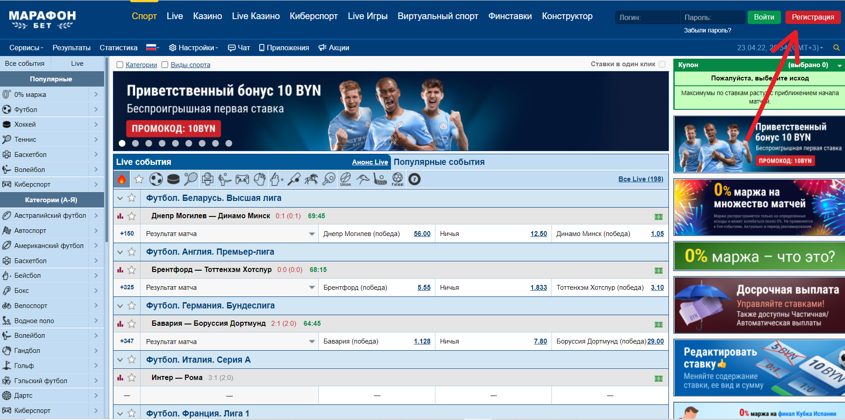The height and width of the screenshot is (420, 845).
Task: Click the green Войти button
Action: click(x=764, y=17)
